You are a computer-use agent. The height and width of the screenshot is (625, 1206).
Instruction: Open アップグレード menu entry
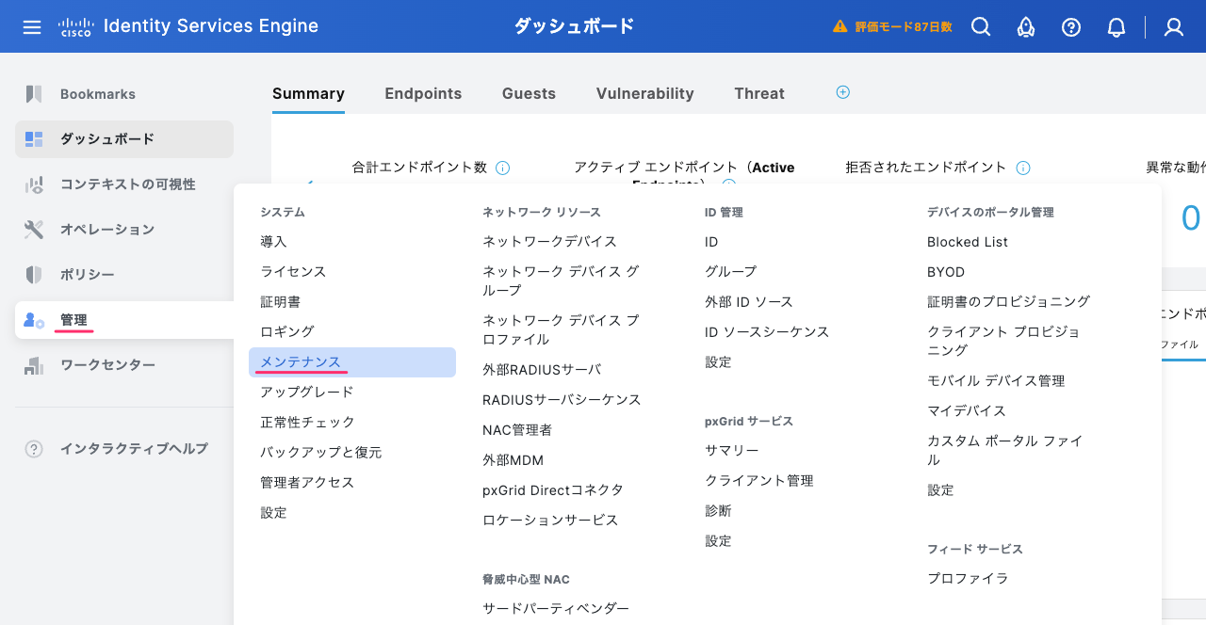307,393
